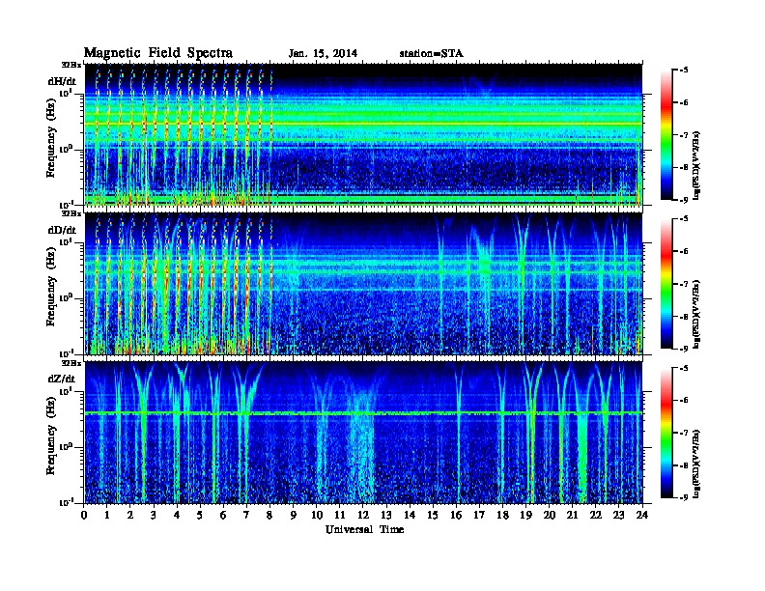Image resolution: width=765 pixels, height=591 pixels.
Task: Click hour 4 on the time axis
Action: (x=177, y=516)
